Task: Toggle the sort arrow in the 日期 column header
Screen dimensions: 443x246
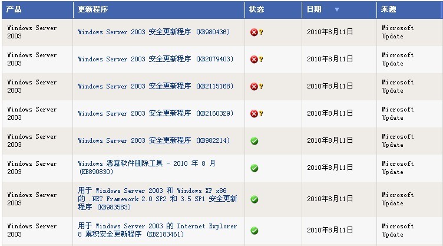Action: pyautogui.click(x=337, y=9)
